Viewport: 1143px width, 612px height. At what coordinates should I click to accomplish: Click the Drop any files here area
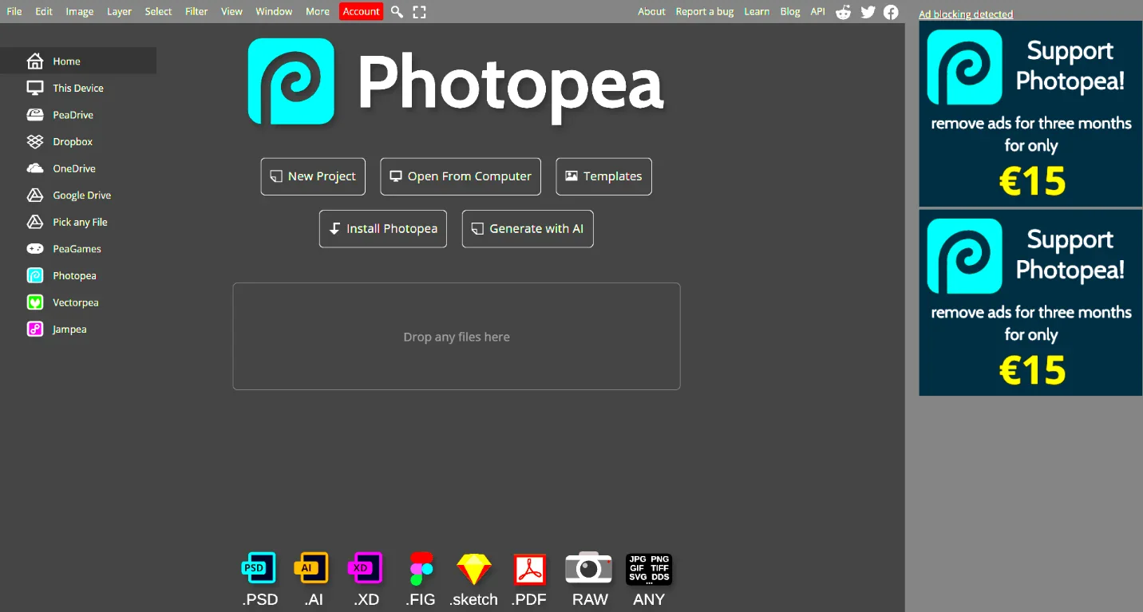(457, 337)
